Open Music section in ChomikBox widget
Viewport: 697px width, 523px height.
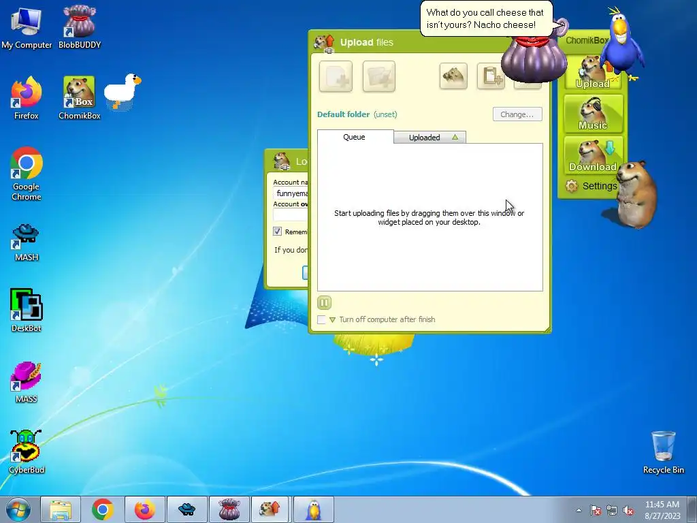tap(593, 114)
